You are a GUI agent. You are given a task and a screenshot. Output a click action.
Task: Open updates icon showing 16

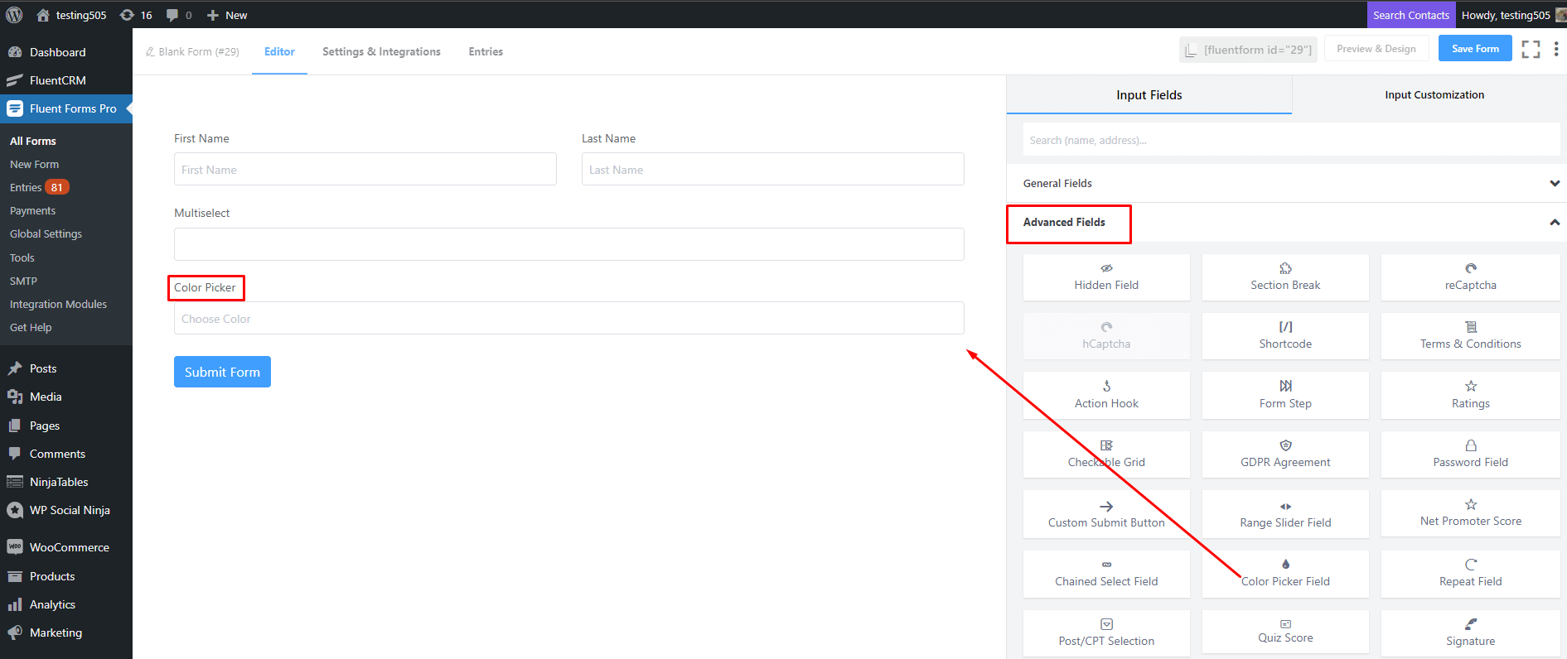(136, 15)
